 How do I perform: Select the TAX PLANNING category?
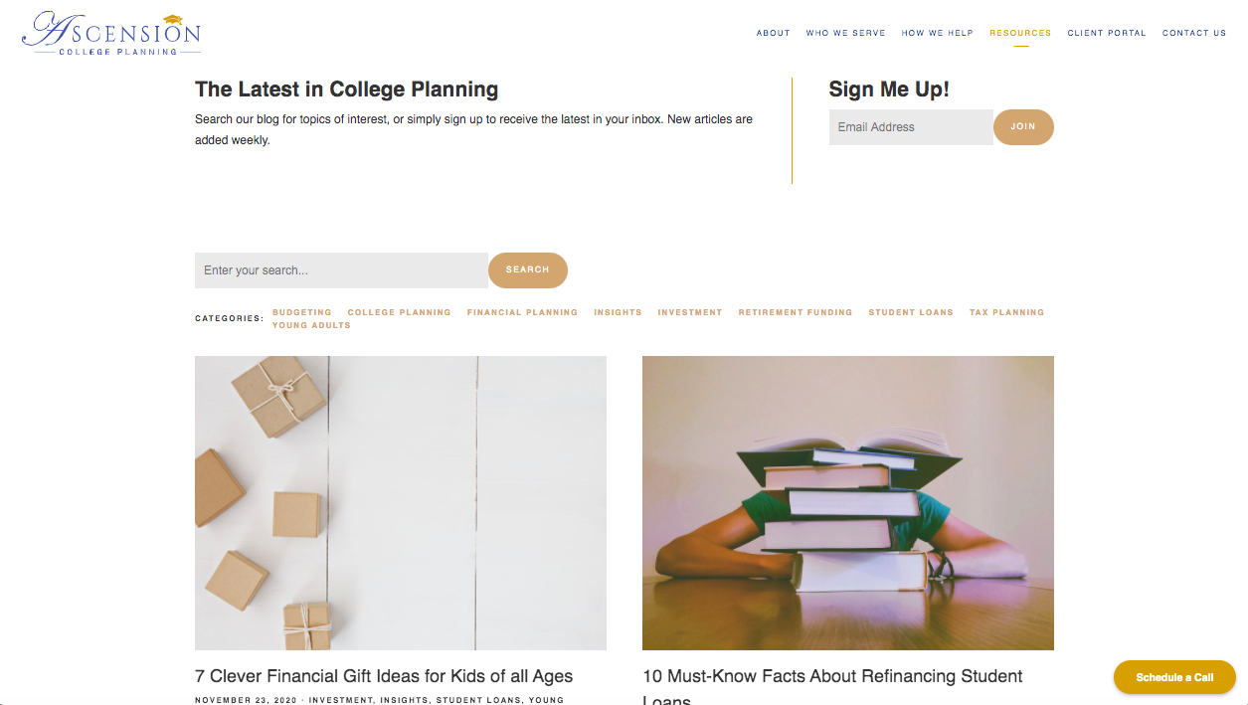(1005, 311)
